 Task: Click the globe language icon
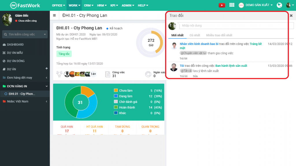click(x=279, y=5)
